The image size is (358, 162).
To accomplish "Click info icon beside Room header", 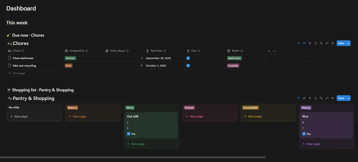I will (242, 51).
